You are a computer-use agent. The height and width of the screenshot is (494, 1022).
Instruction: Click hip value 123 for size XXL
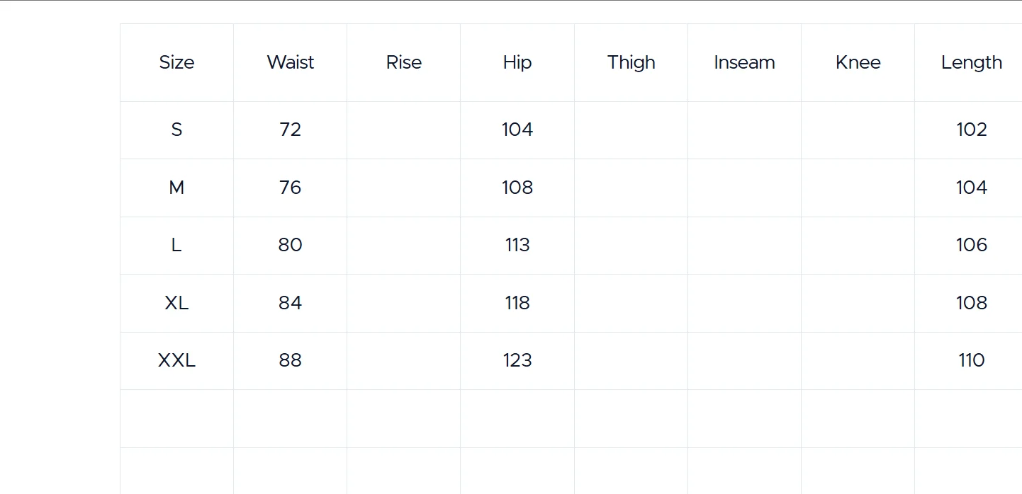pos(517,360)
